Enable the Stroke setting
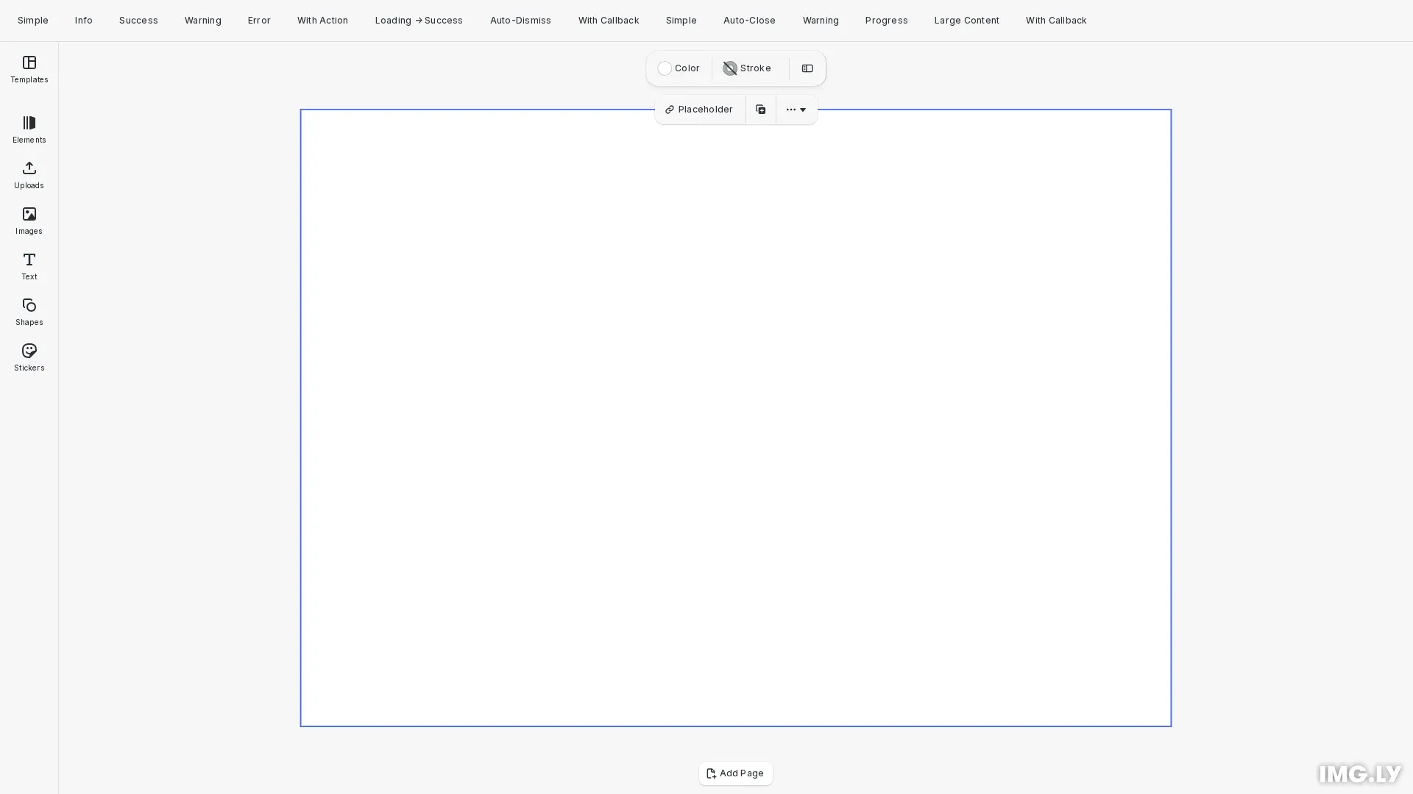Viewport: 1413px width, 794px height. (746, 68)
